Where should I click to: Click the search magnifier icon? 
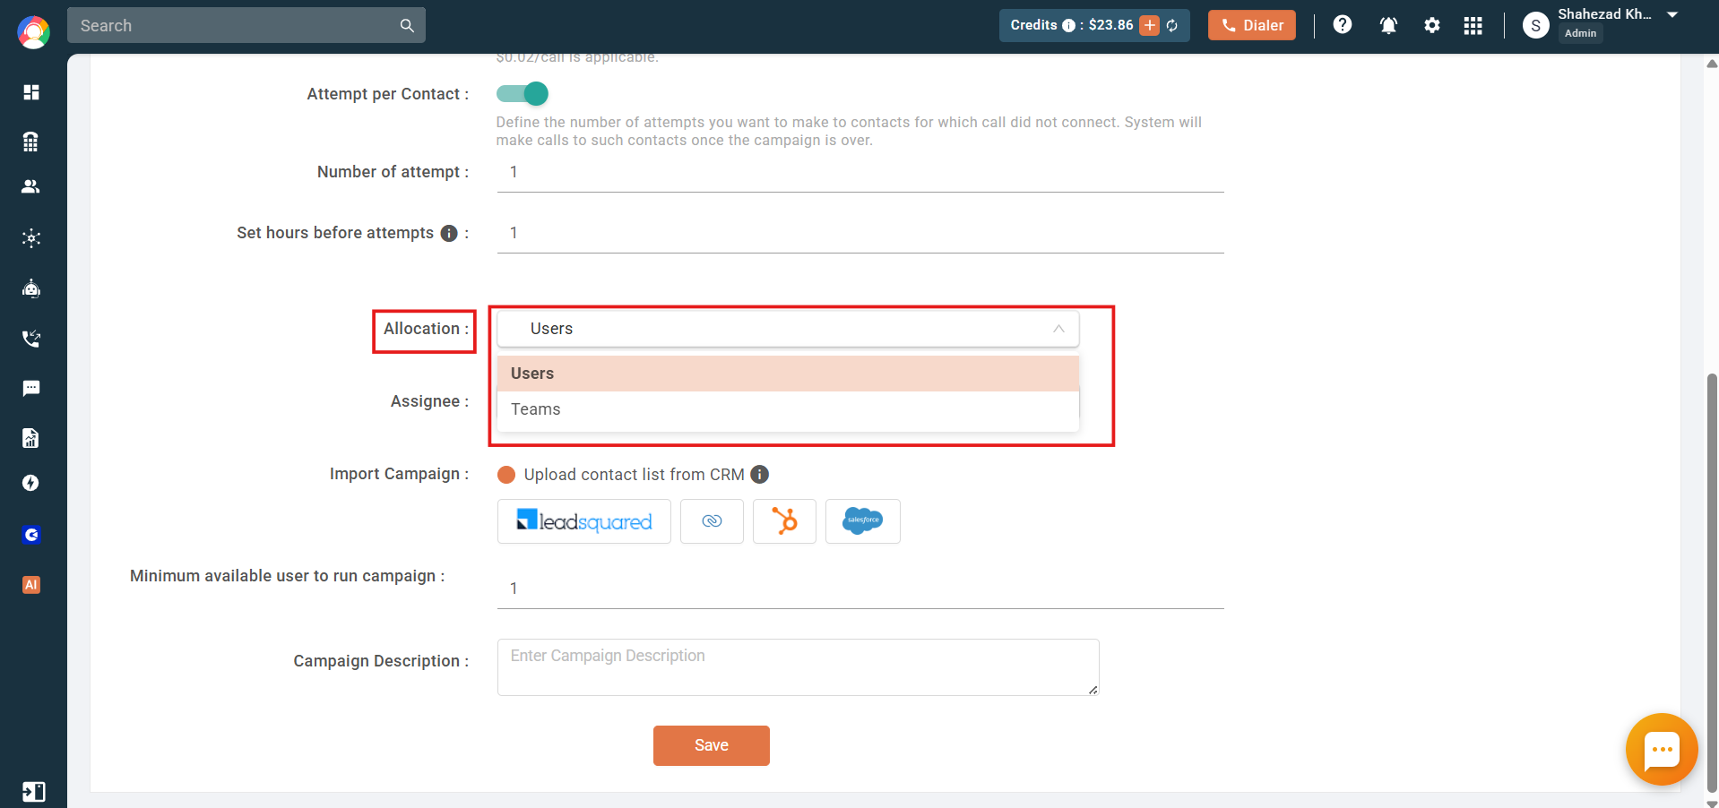(x=407, y=25)
